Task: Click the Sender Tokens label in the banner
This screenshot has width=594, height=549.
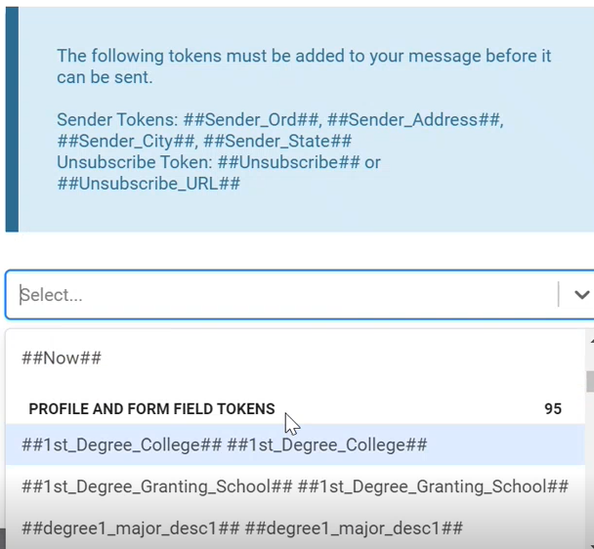Action: (116, 119)
